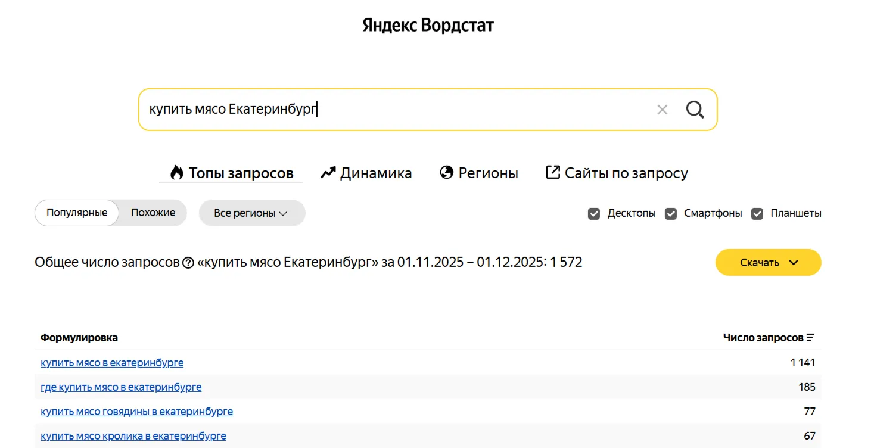Go to Сайты по запросу tab
874x448 pixels.
pos(617,173)
